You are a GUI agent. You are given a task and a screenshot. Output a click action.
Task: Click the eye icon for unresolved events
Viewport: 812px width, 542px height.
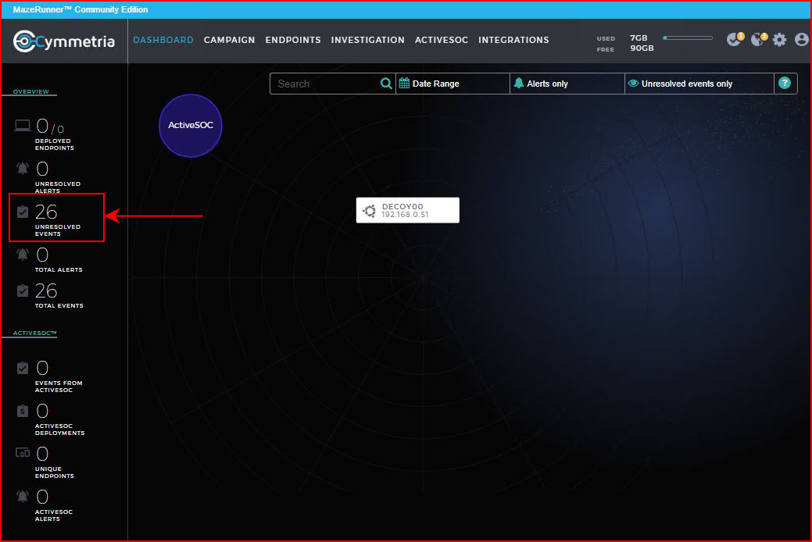633,83
